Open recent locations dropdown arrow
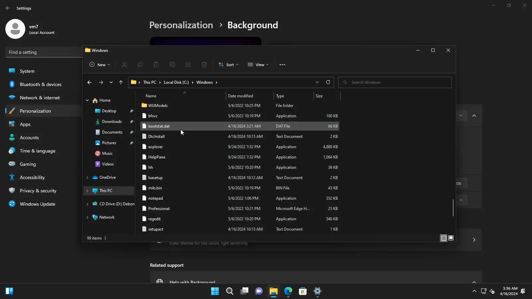Viewport: 532px width, 299px height. (x=111, y=82)
